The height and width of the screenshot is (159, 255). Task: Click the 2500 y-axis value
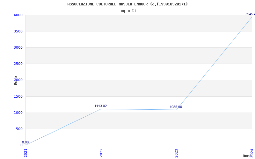point(18,64)
